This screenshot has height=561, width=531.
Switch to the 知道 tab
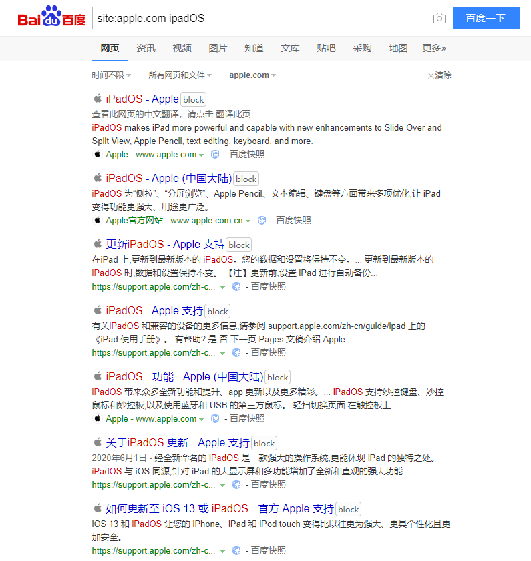click(x=254, y=48)
